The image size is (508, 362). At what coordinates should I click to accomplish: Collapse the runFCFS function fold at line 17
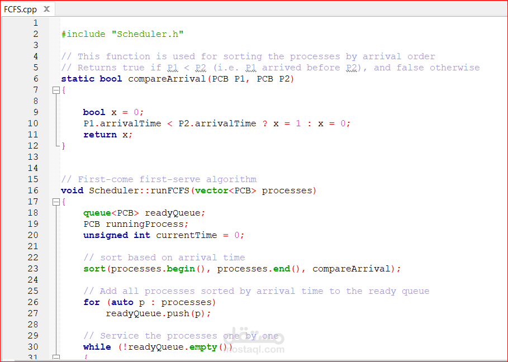pos(56,202)
